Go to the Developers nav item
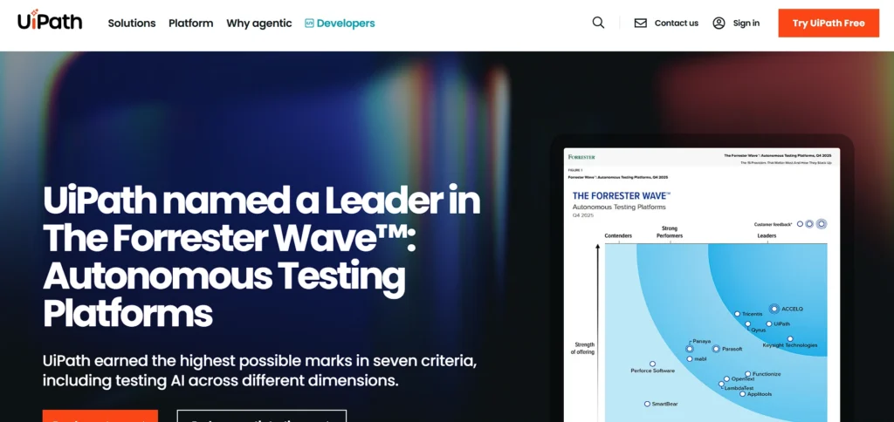The image size is (894, 422). [346, 24]
